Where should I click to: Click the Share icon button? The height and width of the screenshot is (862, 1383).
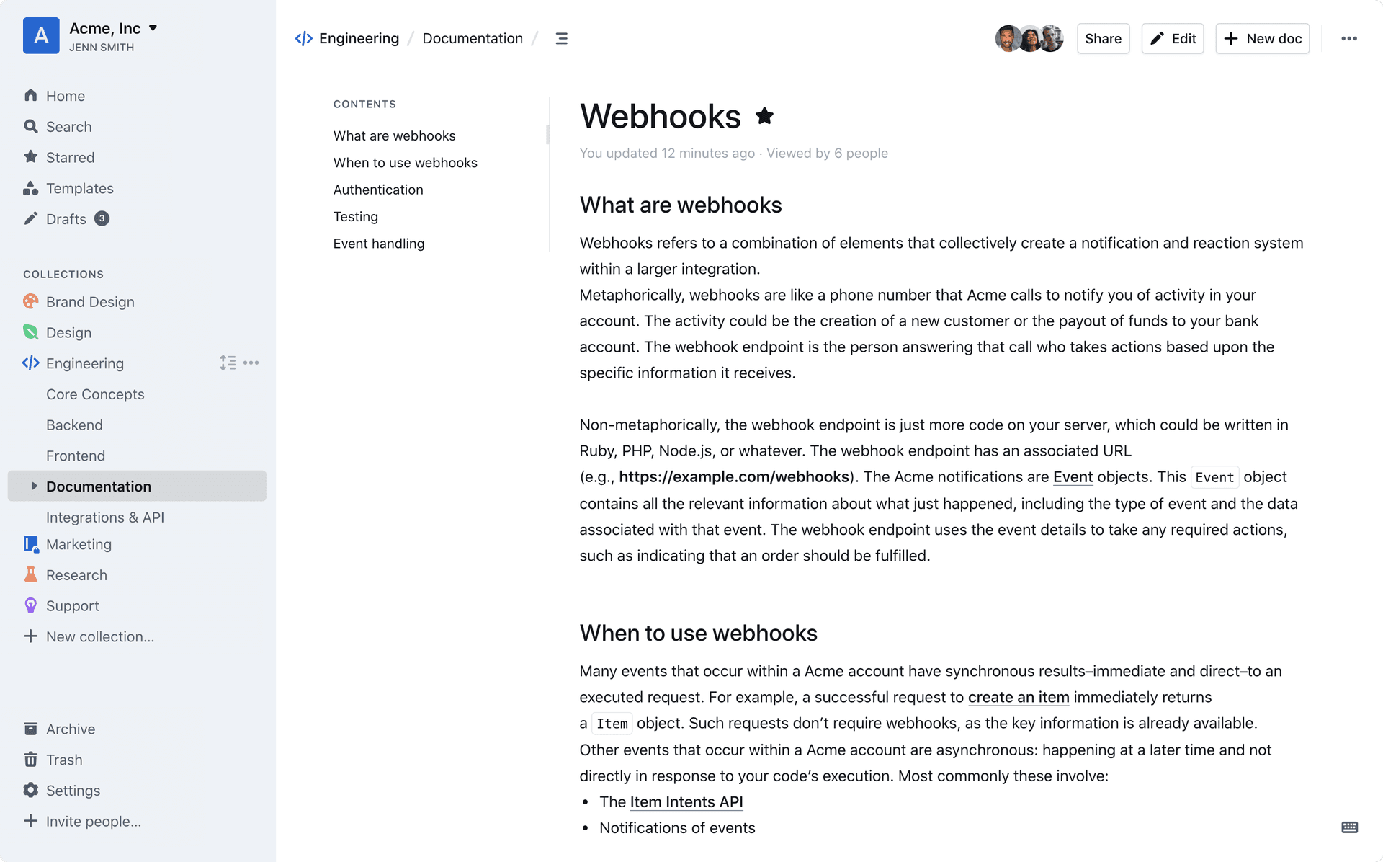point(1102,37)
